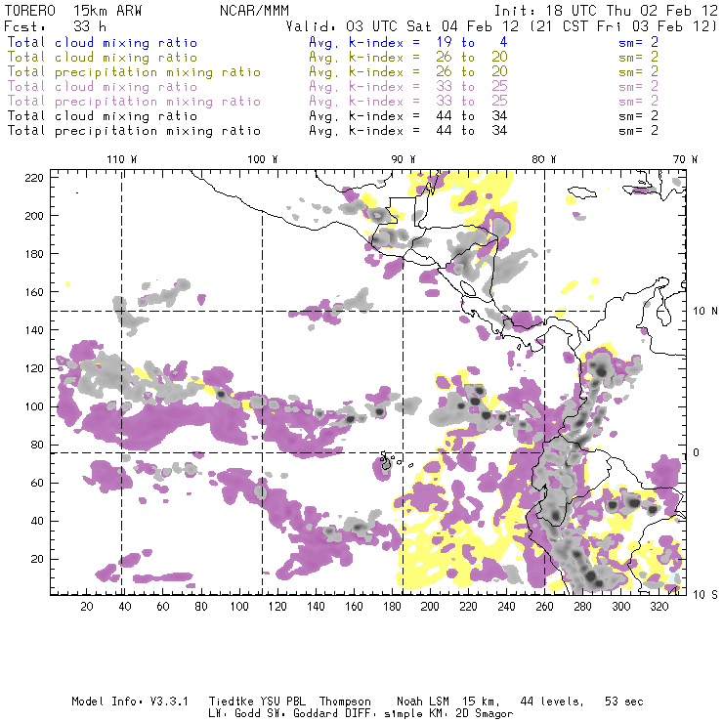Click the '300' value on the horizontal axis
The height and width of the screenshot is (723, 723).
(621, 607)
